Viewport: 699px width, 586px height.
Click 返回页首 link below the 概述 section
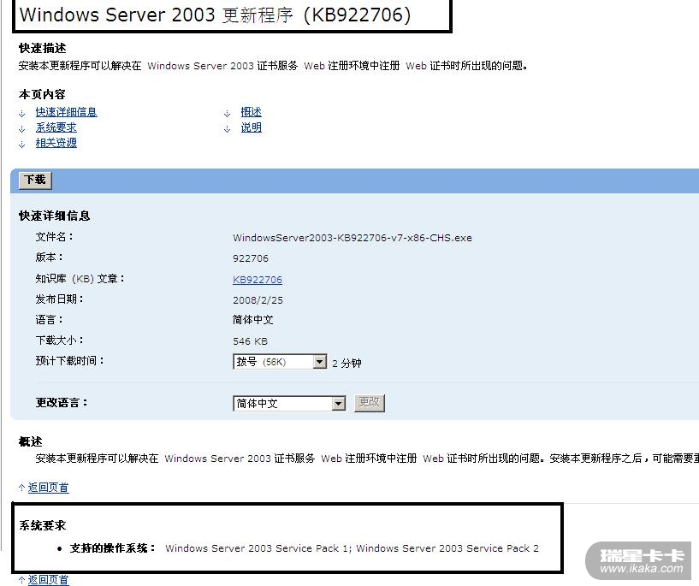(48, 488)
